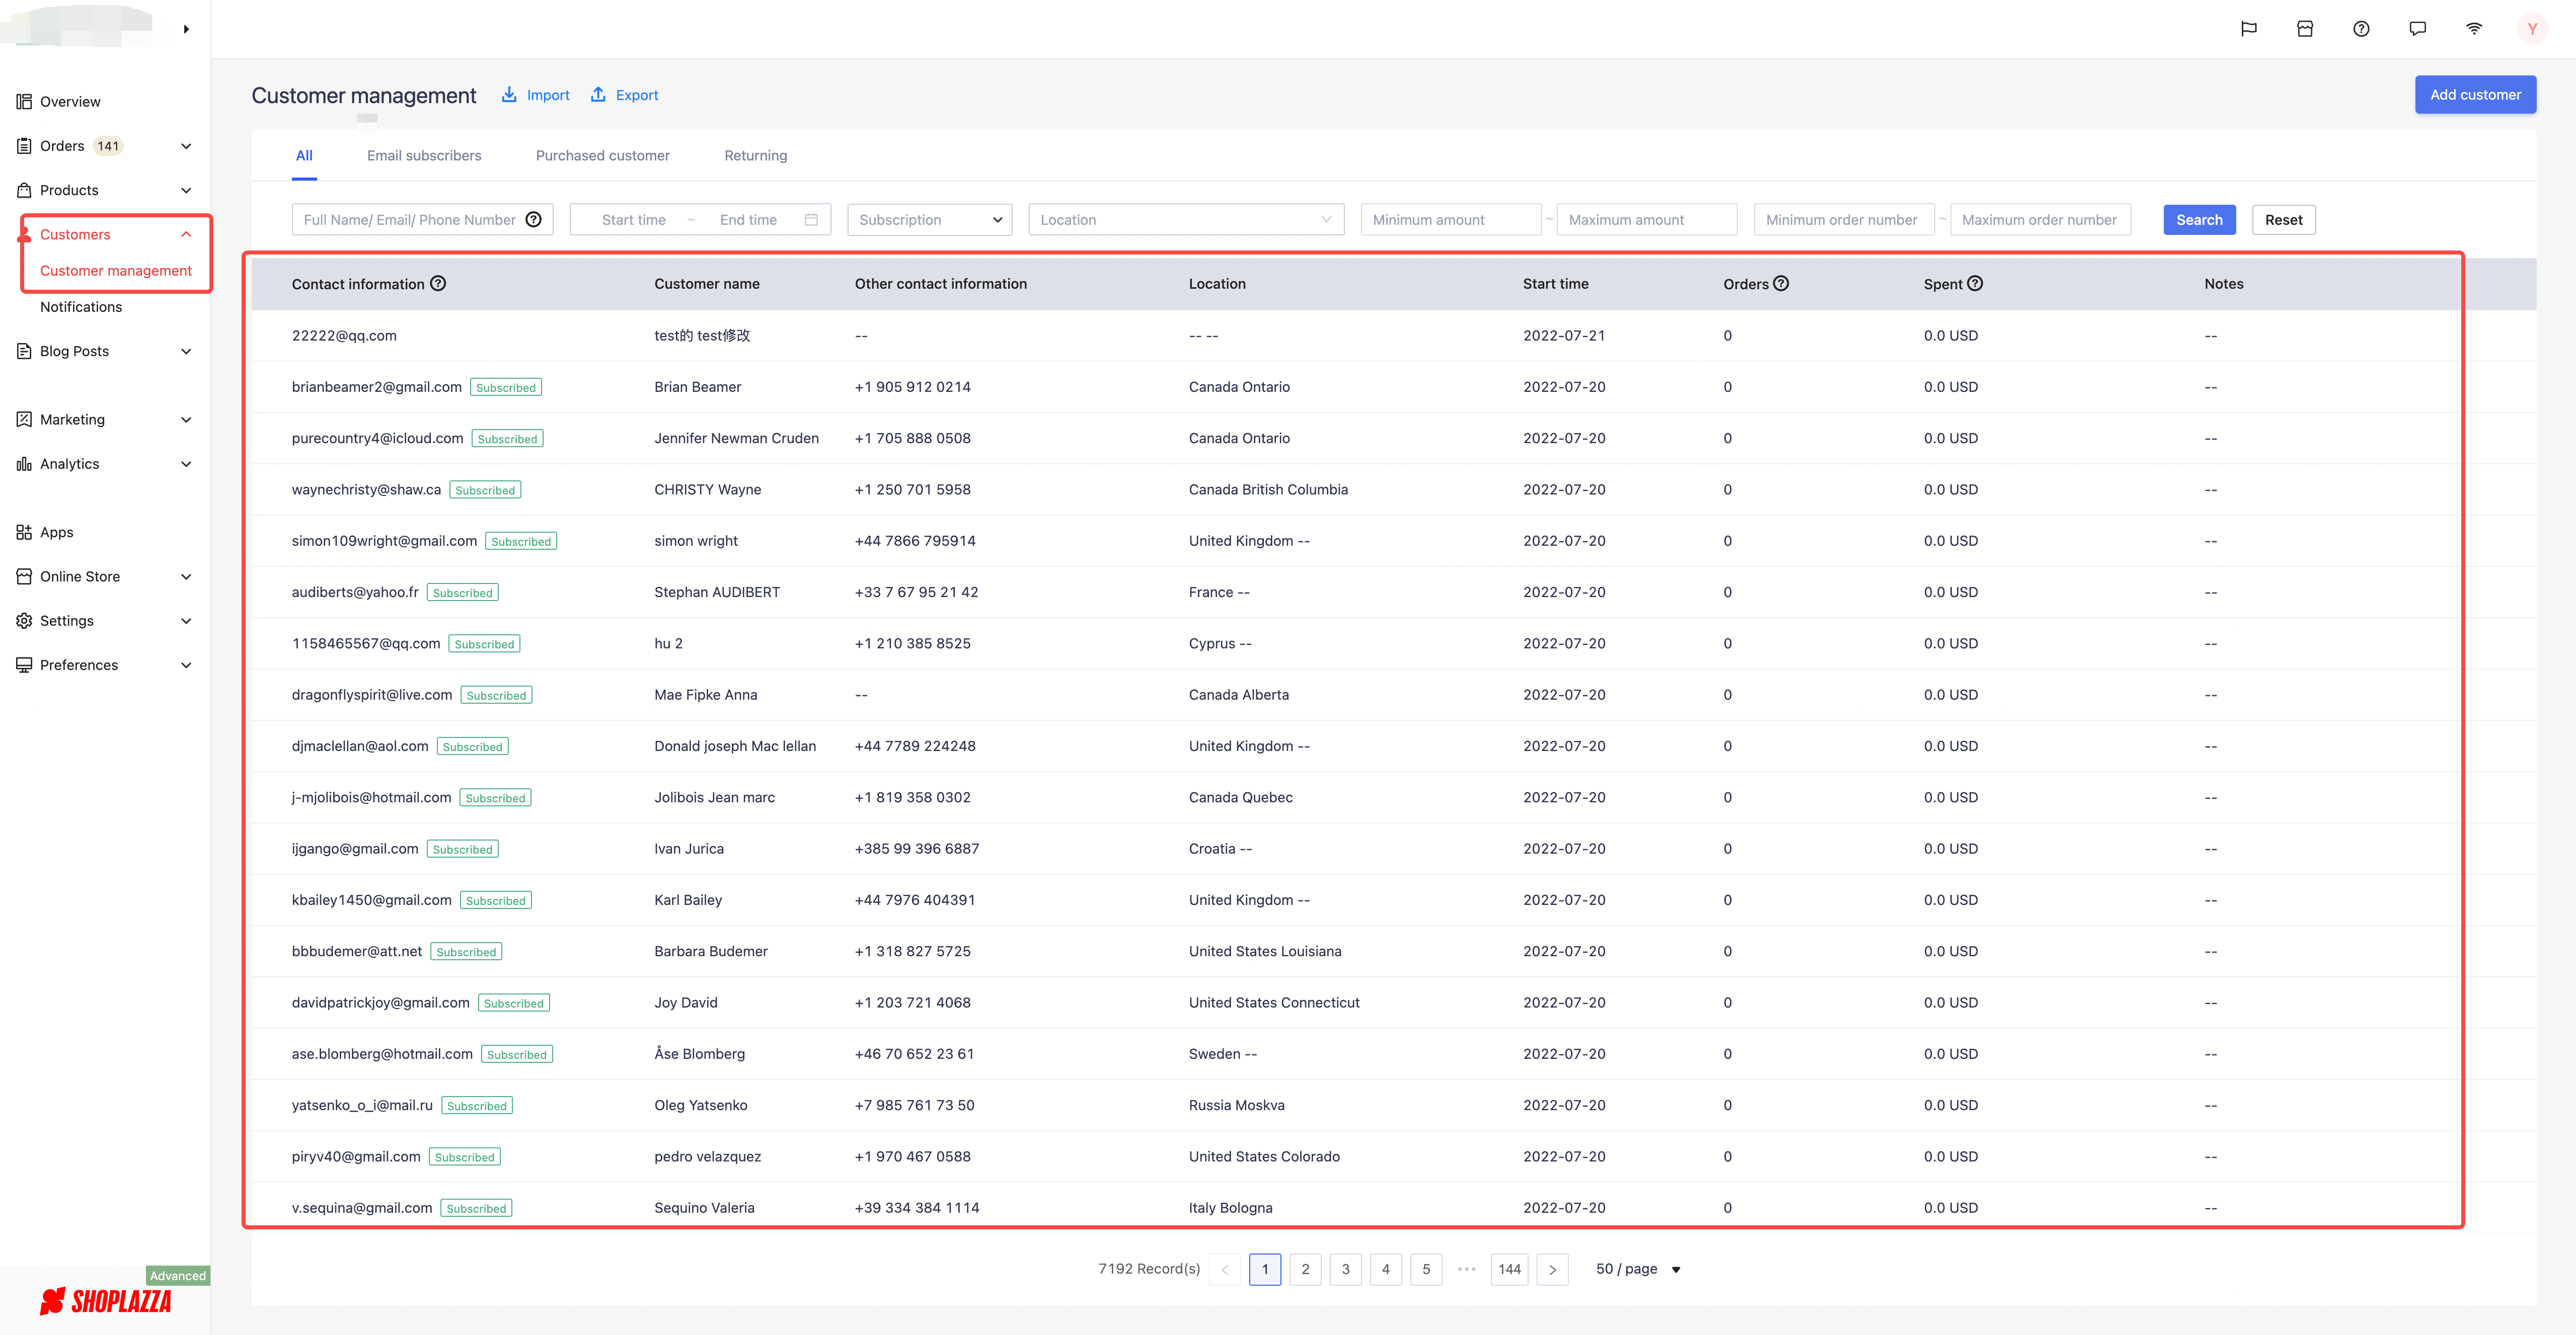The height and width of the screenshot is (1335, 2576).
Task: Click the wifi signal icon in top bar
Action: (2473, 29)
